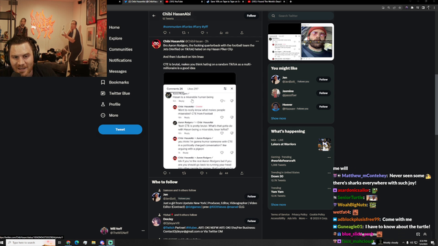This screenshot has height=246, width=438.
Task: Click the Search Twitter field
Action: [x=301, y=16]
